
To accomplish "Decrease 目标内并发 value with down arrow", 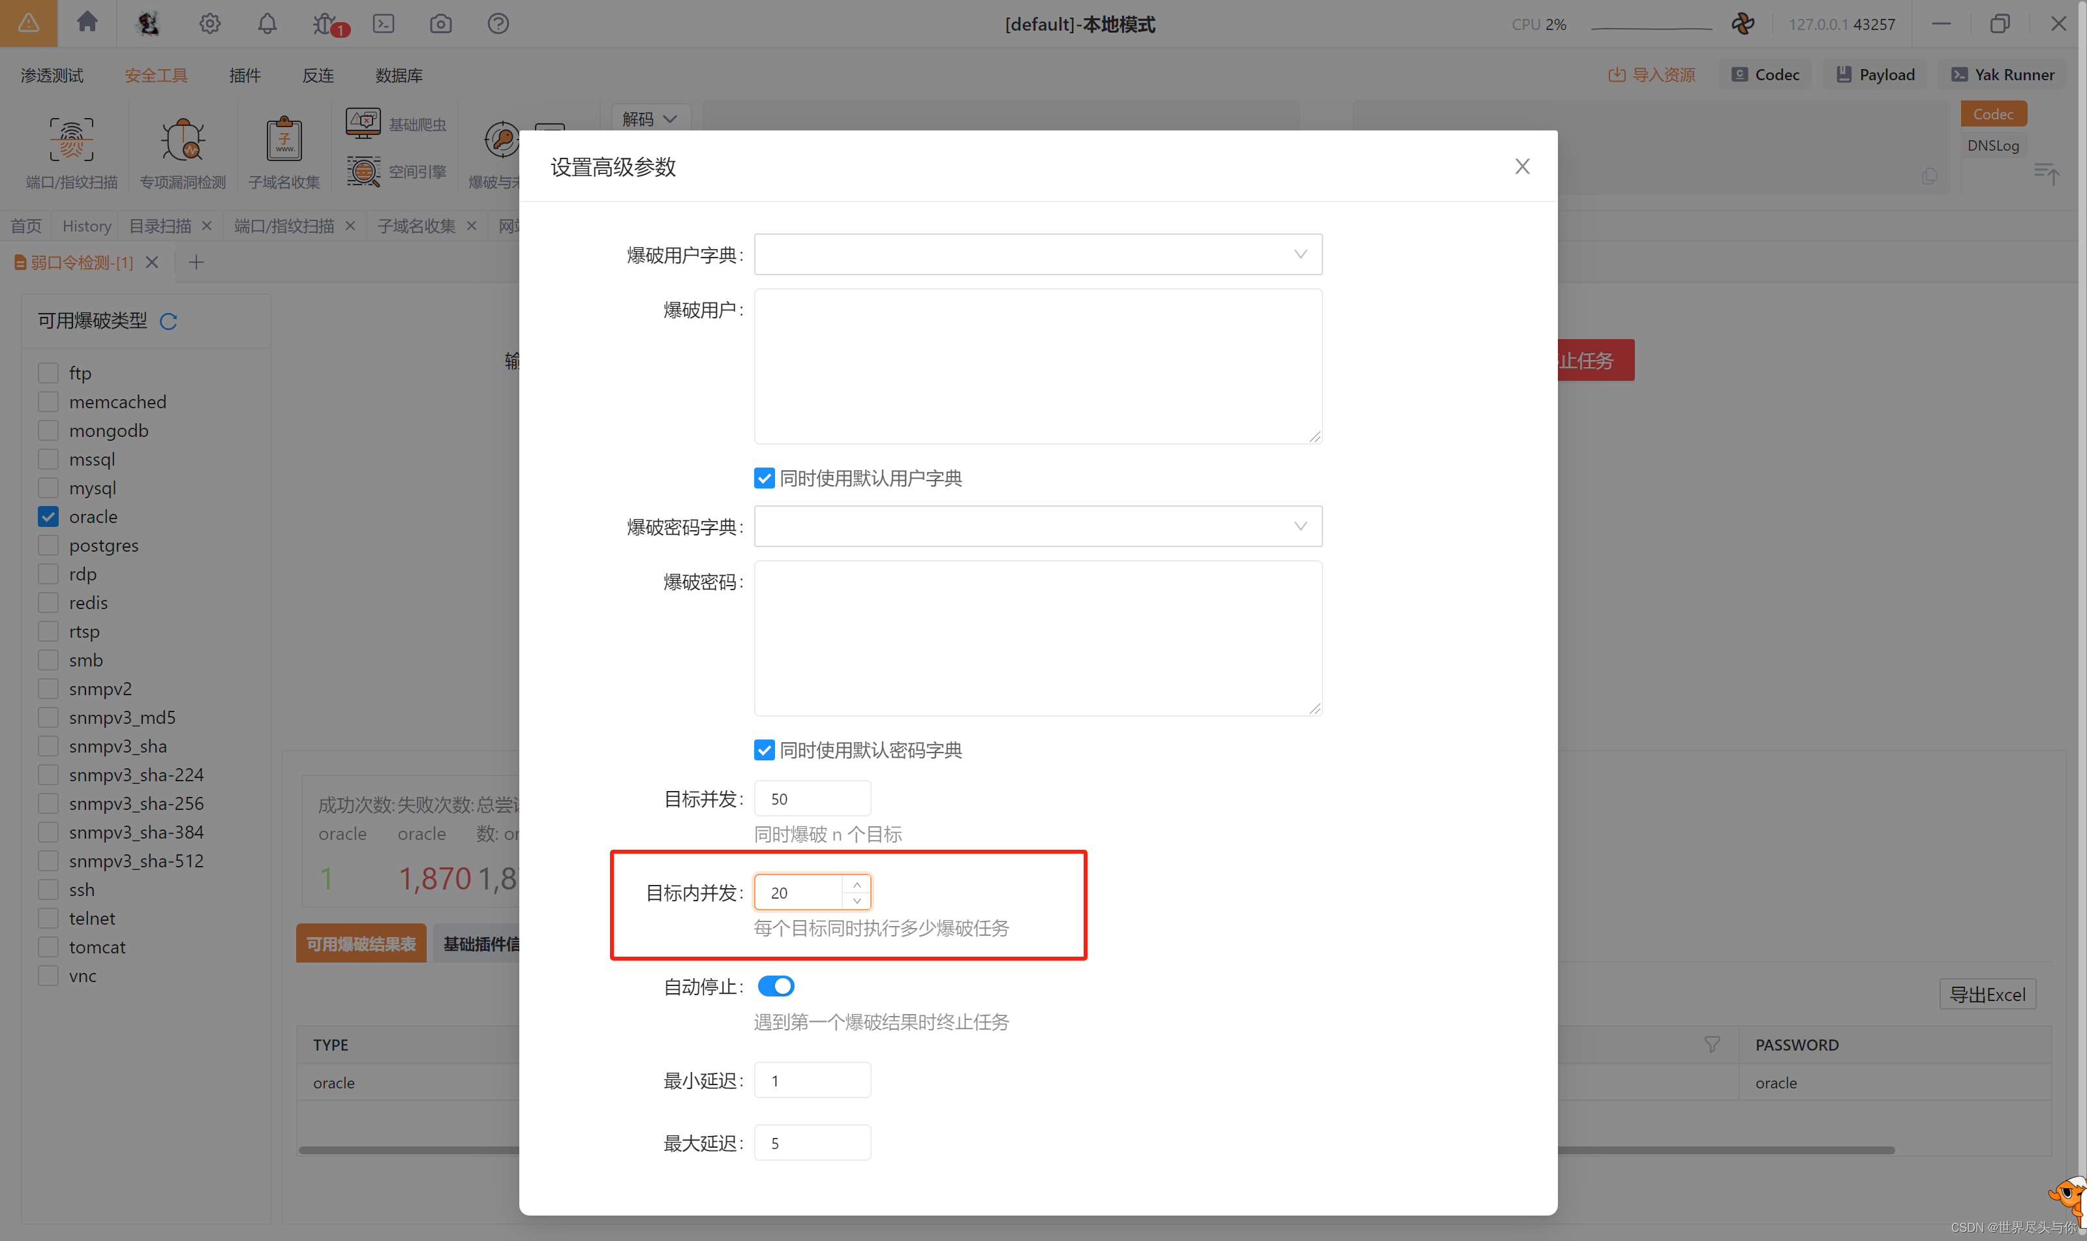I will pos(857,900).
